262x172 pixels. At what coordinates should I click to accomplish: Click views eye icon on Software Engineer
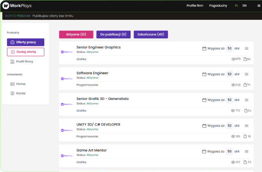[233, 85]
